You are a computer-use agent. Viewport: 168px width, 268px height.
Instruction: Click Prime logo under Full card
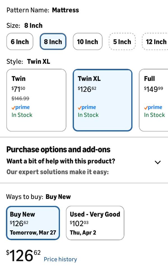coord(153,107)
